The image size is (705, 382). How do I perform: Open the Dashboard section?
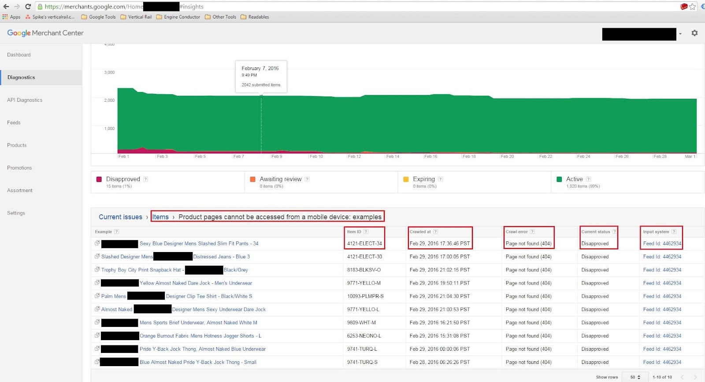tap(19, 55)
